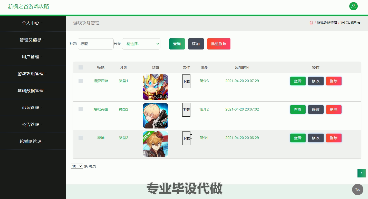The height and width of the screenshot is (199, 368).
Task: Click 删除 for 原神 row
Action: point(334,138)
